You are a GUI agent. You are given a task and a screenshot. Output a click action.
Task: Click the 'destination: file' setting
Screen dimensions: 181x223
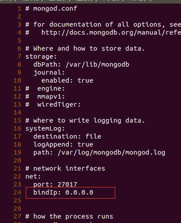(67, 136)
